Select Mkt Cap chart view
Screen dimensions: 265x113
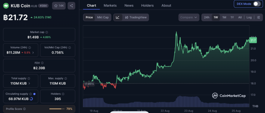tap(103, 17)
